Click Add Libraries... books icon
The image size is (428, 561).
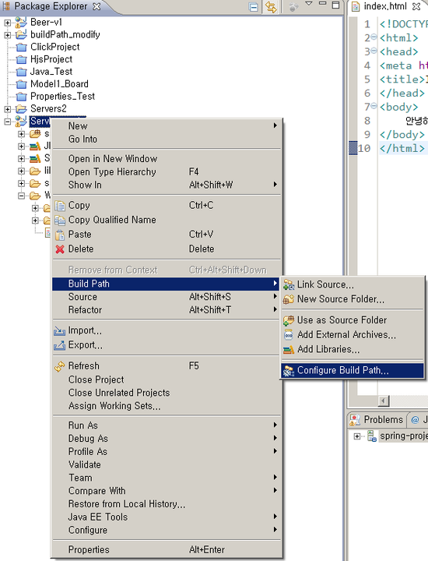288,349
